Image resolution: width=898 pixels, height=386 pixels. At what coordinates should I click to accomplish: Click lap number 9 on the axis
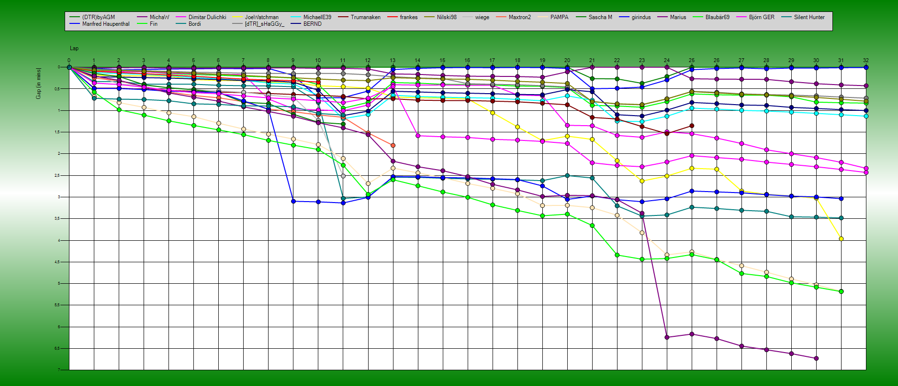293,61
